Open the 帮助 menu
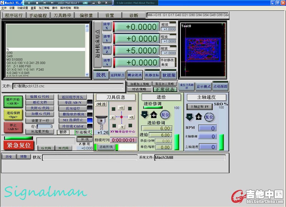Image resolution: width=286 pixels, height=207 pixels. [76, 8]
